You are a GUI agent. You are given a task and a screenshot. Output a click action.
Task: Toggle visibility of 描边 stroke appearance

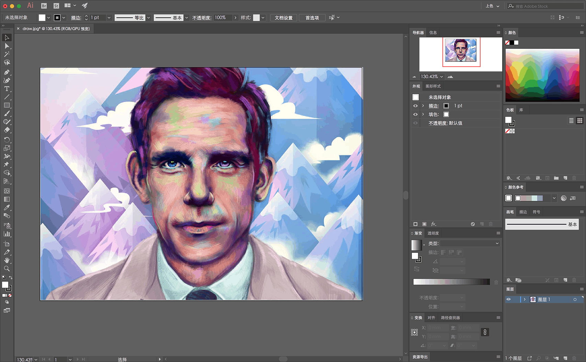(x=415, y=106)
